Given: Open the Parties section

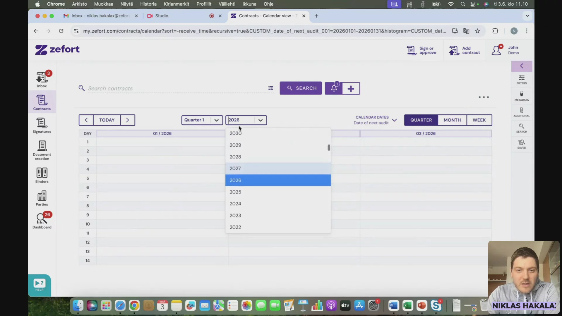Looking at the screenshot, I should coord(42,198).
